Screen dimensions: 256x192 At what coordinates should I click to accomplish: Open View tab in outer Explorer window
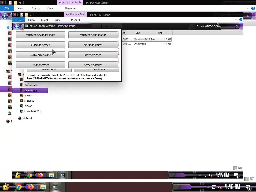click(50, 8)
